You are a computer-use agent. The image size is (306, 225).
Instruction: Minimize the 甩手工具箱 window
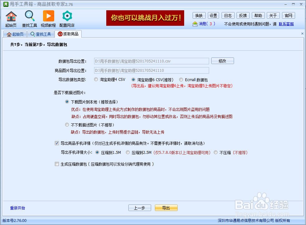pos(285,4)
